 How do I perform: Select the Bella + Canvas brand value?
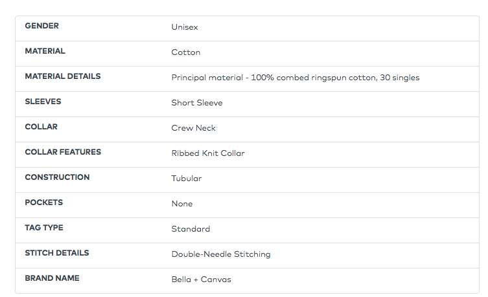coord(201,280)
